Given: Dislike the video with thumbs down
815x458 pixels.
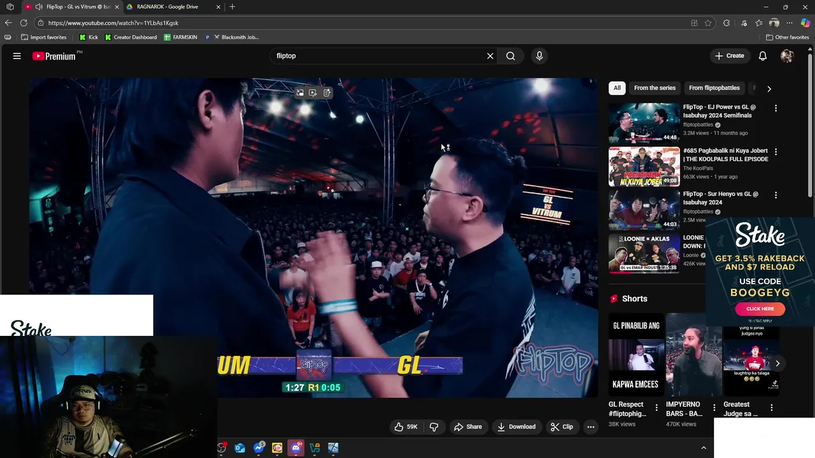Looking at the screenshot, I should [434, 427].
